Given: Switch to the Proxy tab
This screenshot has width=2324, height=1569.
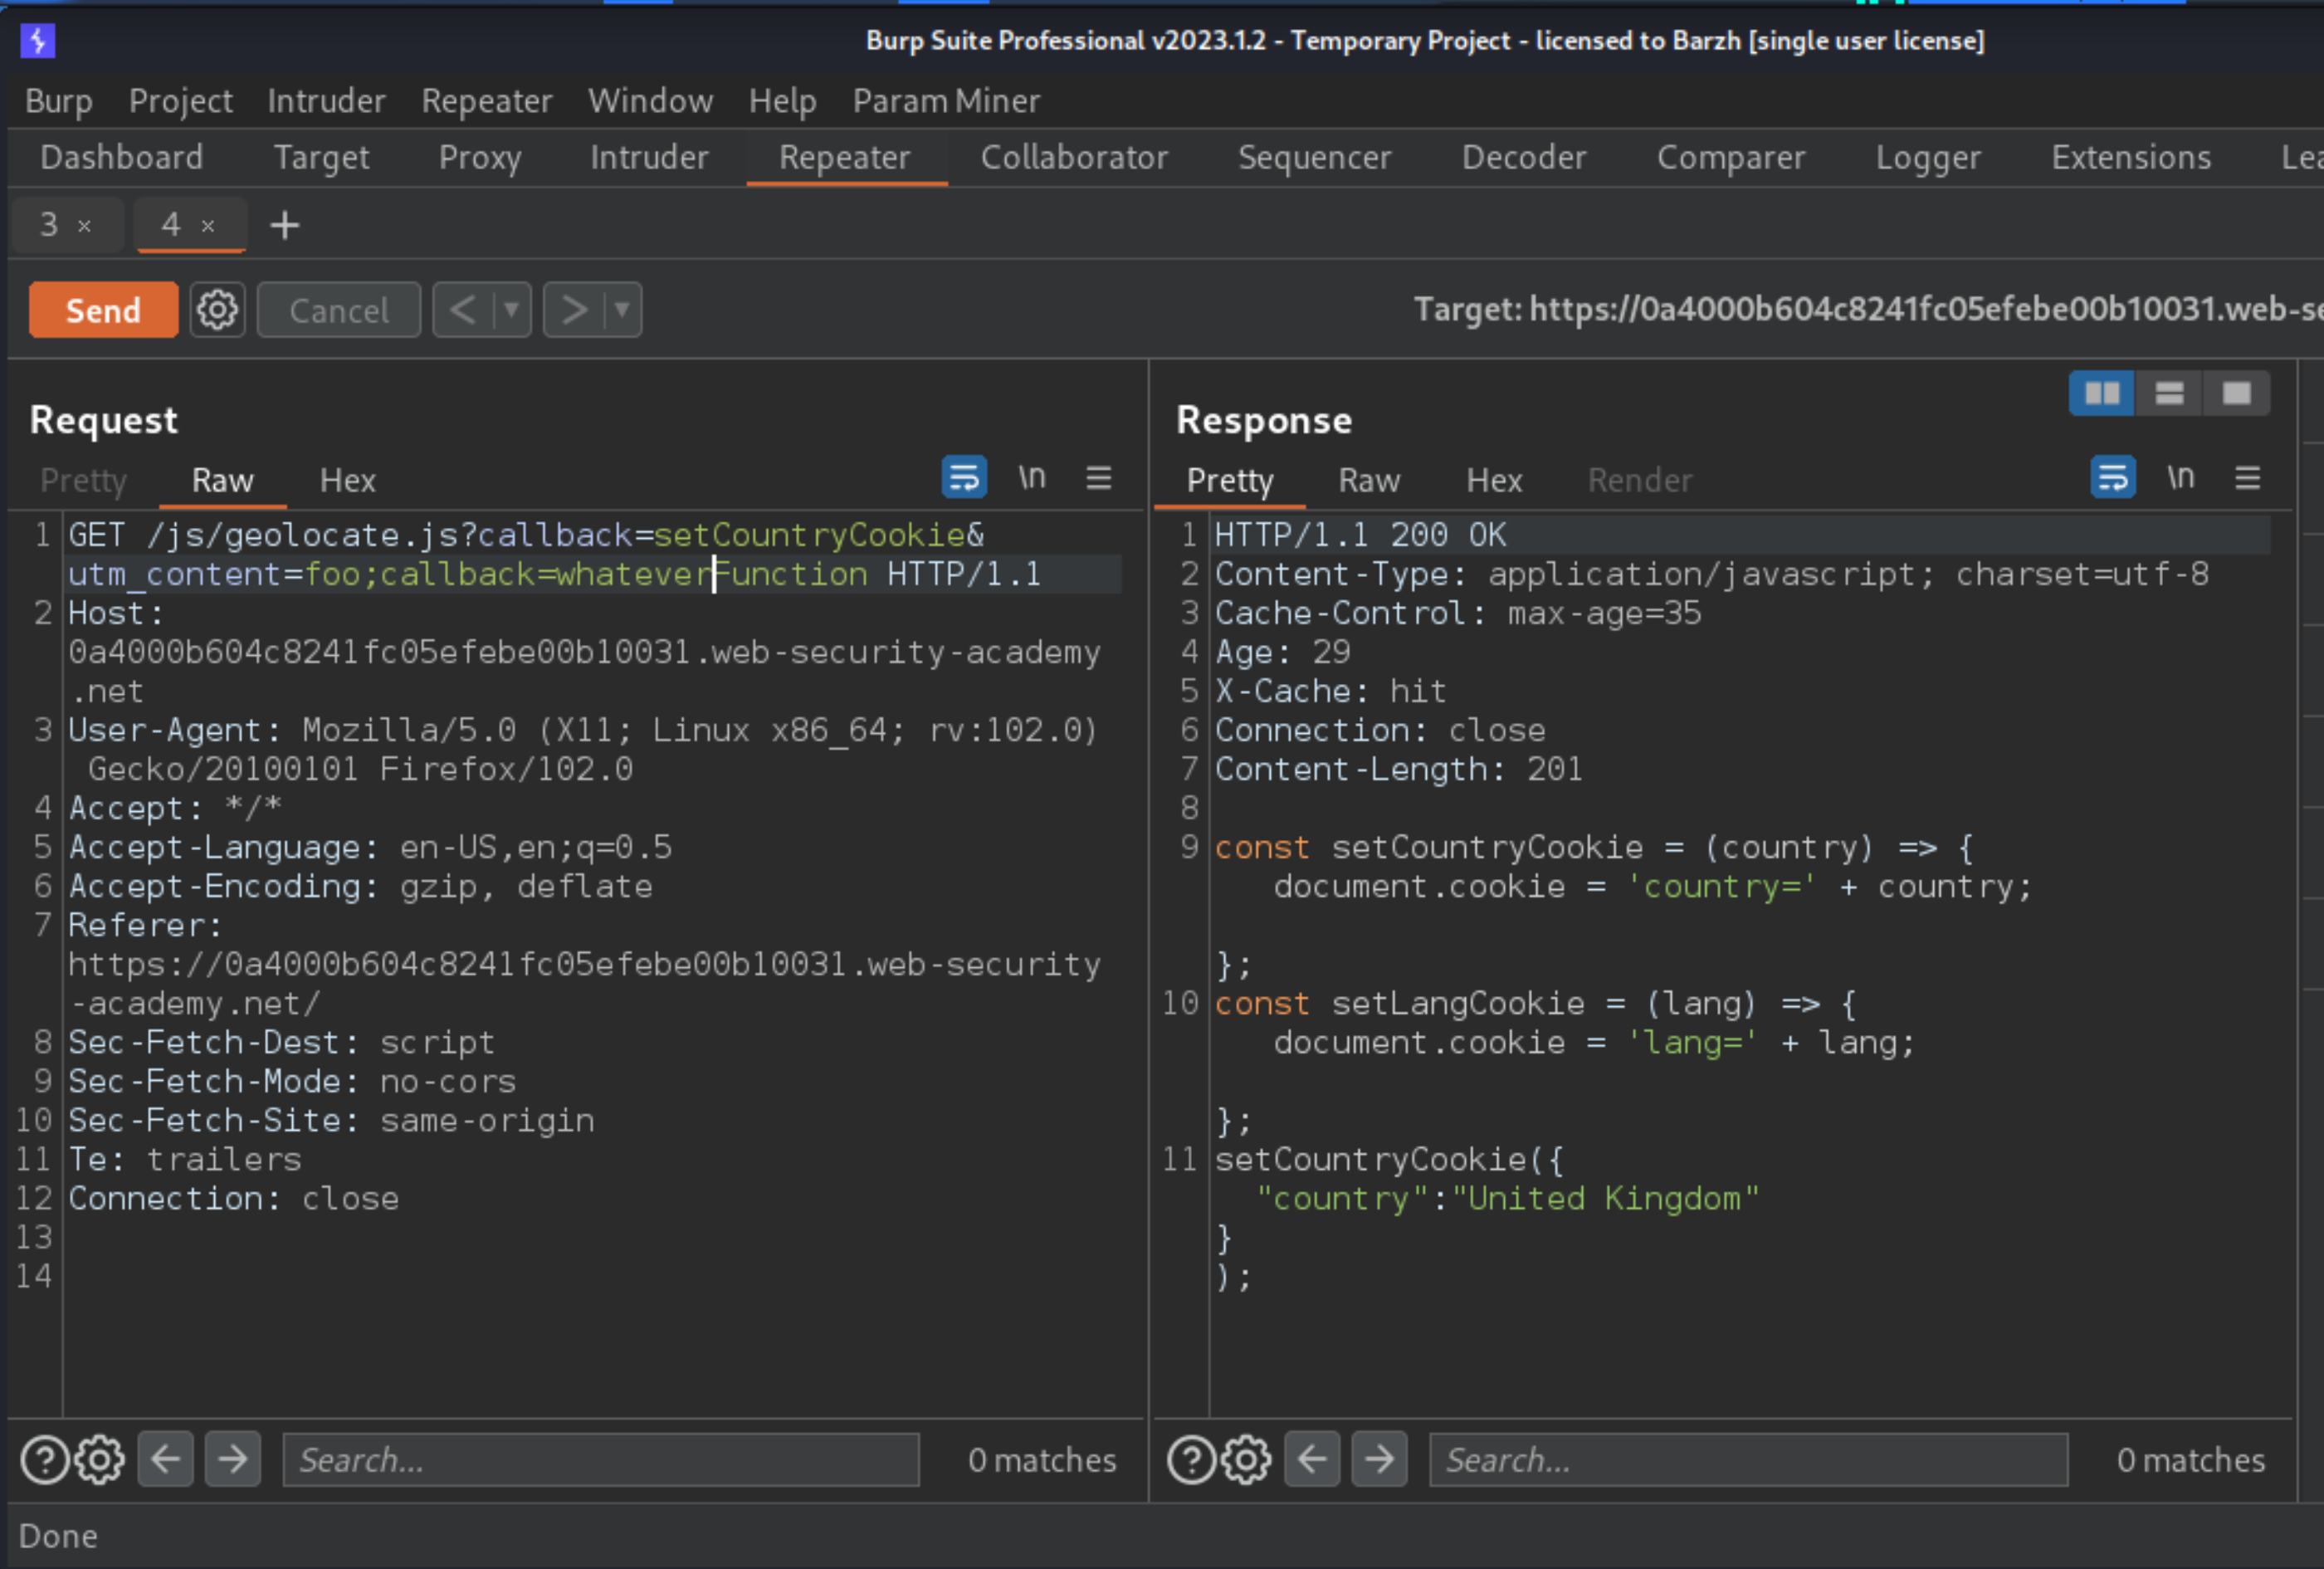Looking at the screenshot, I should [x=480, y=157].
